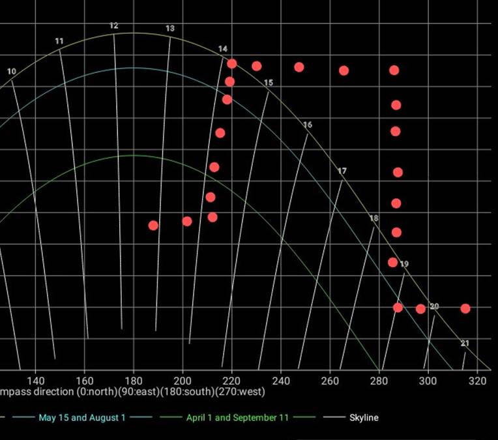Click the red dot beside the hour 14 label
The image size is (498, 440).
coord(232,64)
